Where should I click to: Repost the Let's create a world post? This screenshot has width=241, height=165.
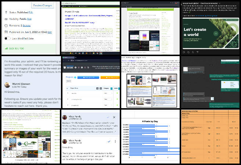point(193,52)
